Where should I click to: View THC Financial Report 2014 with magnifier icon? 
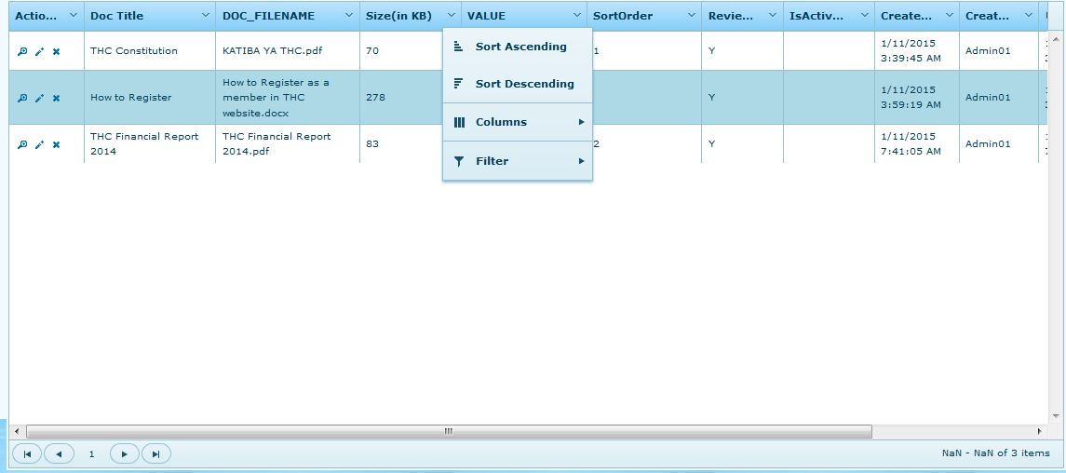tap(21, 144)
